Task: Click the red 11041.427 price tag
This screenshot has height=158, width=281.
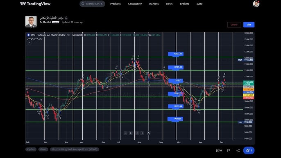Action: 249,98
